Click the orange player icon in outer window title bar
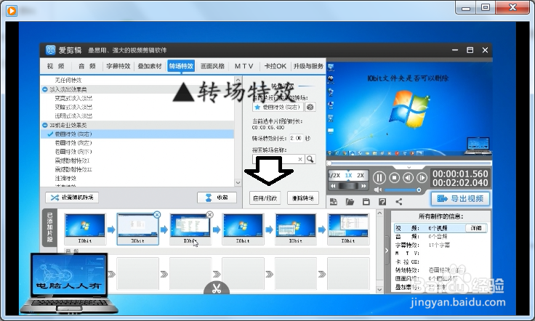The width and height of the screenshot is (535, 321). point(12,11)
